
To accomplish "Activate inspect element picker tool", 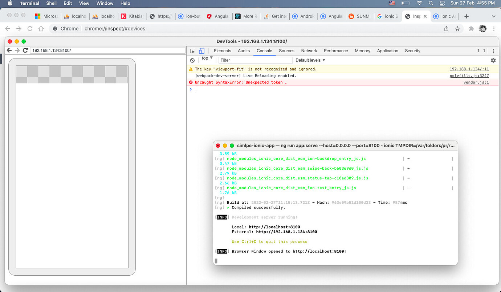I will tap(193, 51).
